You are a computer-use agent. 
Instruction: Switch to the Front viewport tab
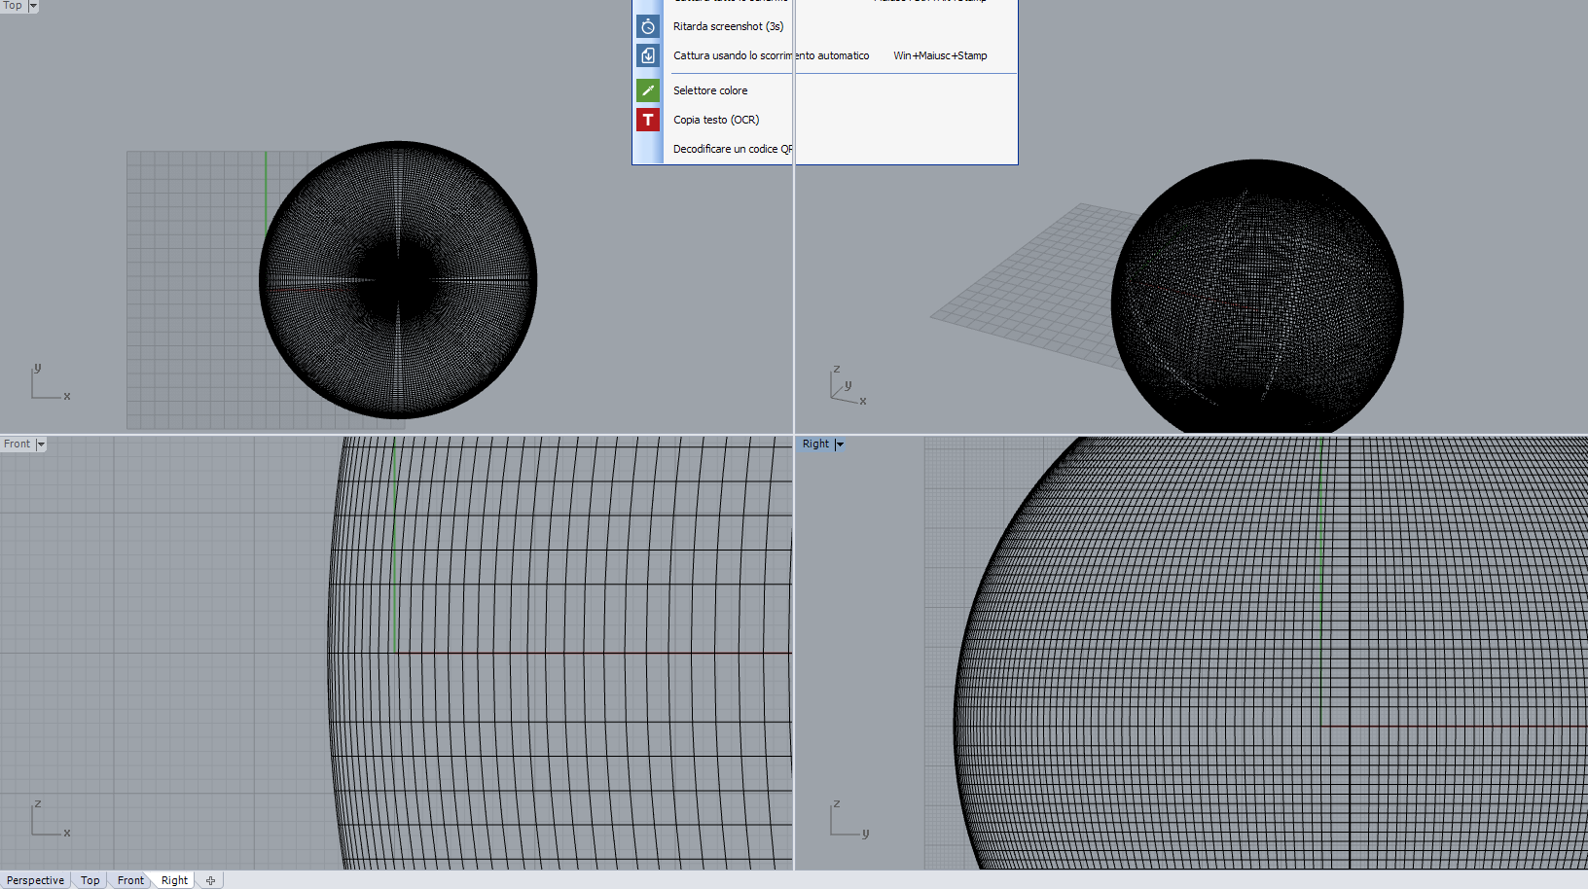pos(130,880)
